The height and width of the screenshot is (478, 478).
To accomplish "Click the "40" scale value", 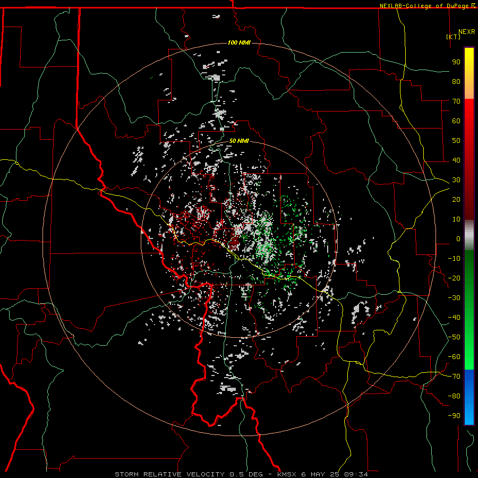I will [456, 160].
